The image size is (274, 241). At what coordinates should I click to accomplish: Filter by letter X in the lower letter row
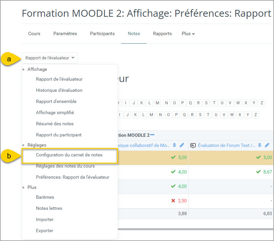point(240,115)
